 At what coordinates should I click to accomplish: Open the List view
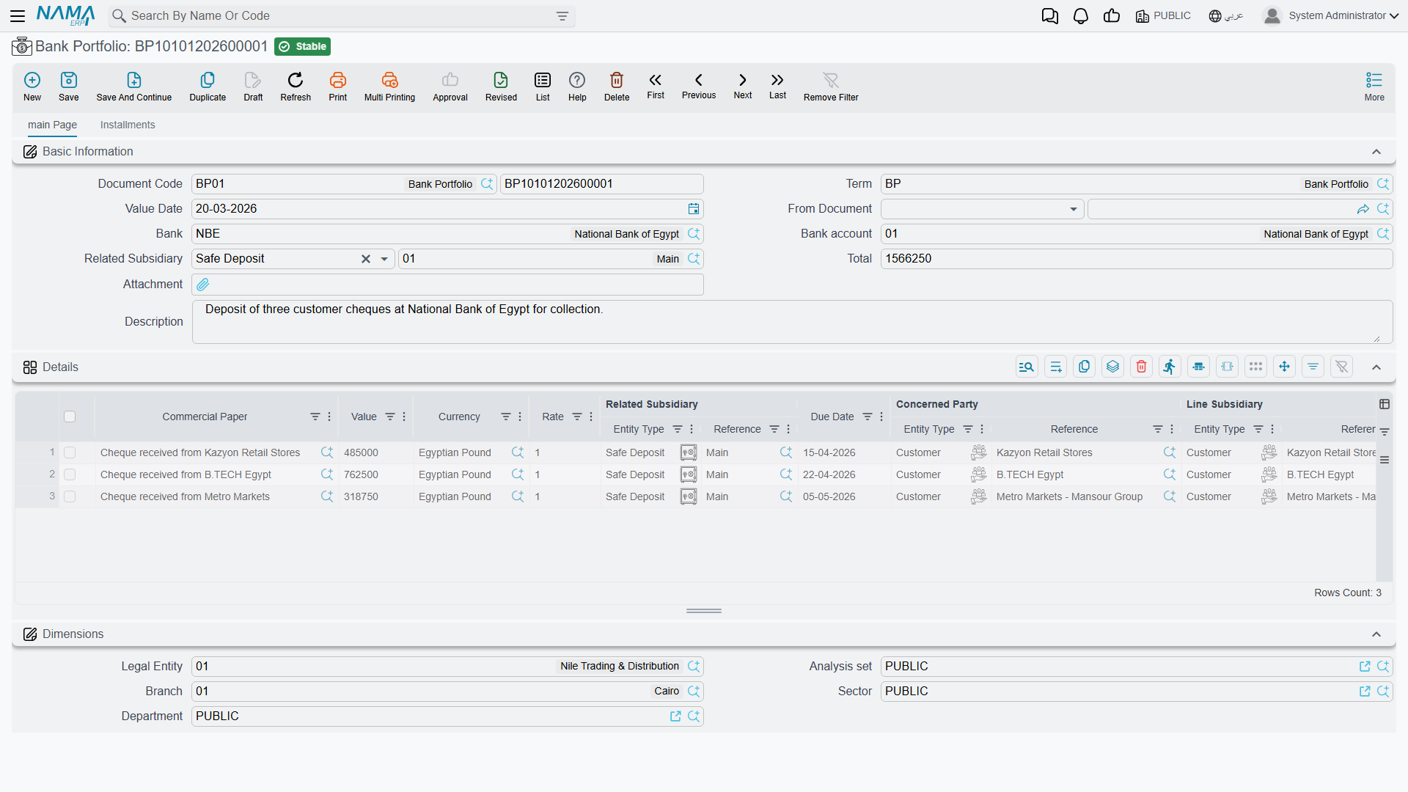pyautogui.click(x=543, y=86)
